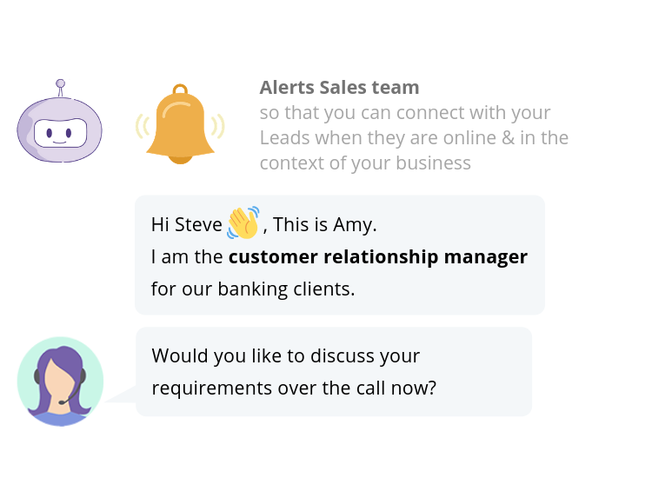652x478 pixels.
Task: Click the purple robot mascot icon
Action: coord(59,129)
